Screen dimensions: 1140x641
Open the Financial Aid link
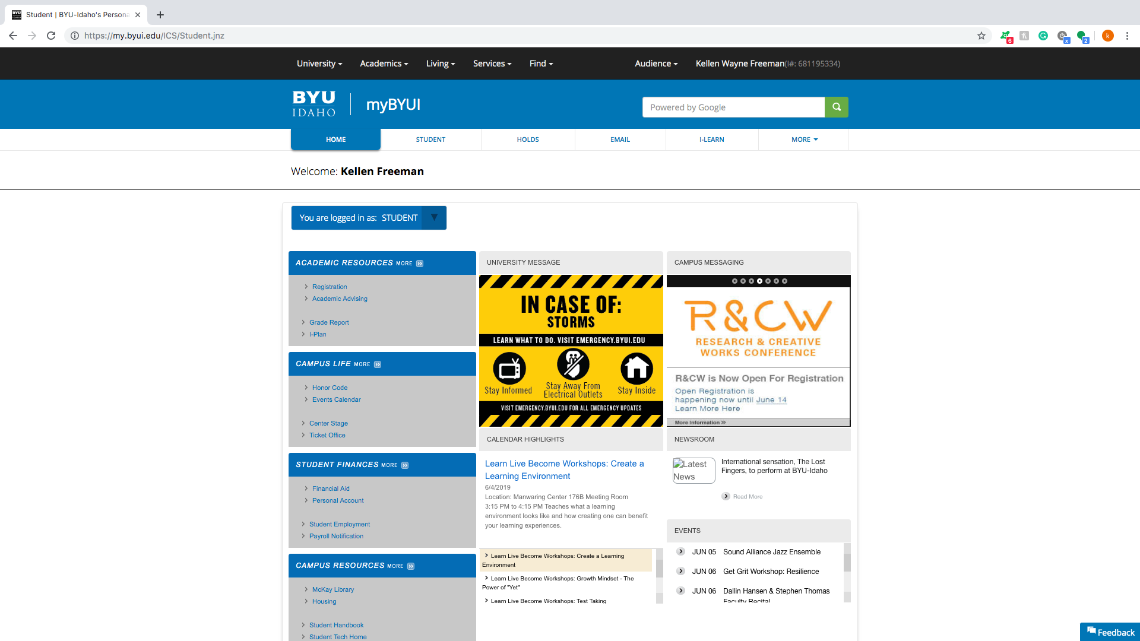click(331, 488)
